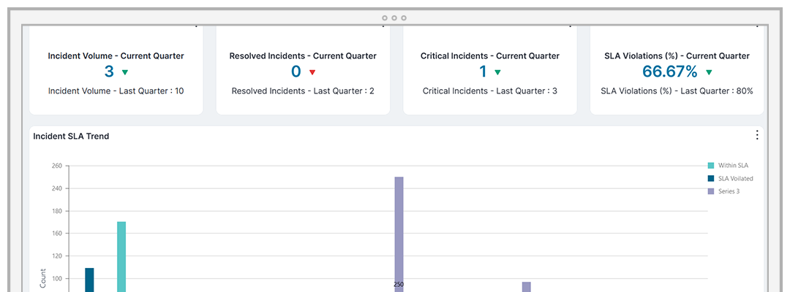Click 'SLA Violations (%) - Last Quarter : 80%' text

click(677, 91)
